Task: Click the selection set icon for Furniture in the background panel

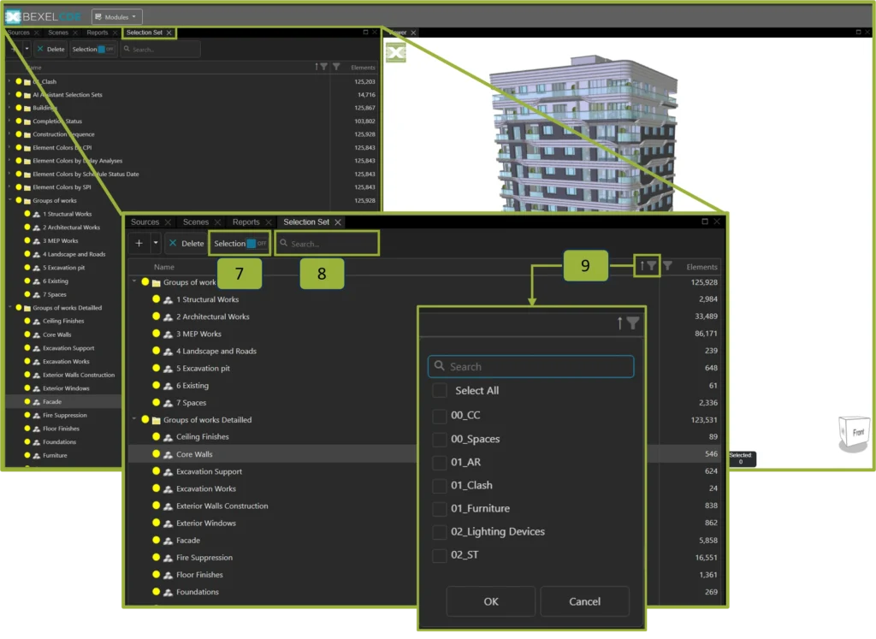Action: 36,456
